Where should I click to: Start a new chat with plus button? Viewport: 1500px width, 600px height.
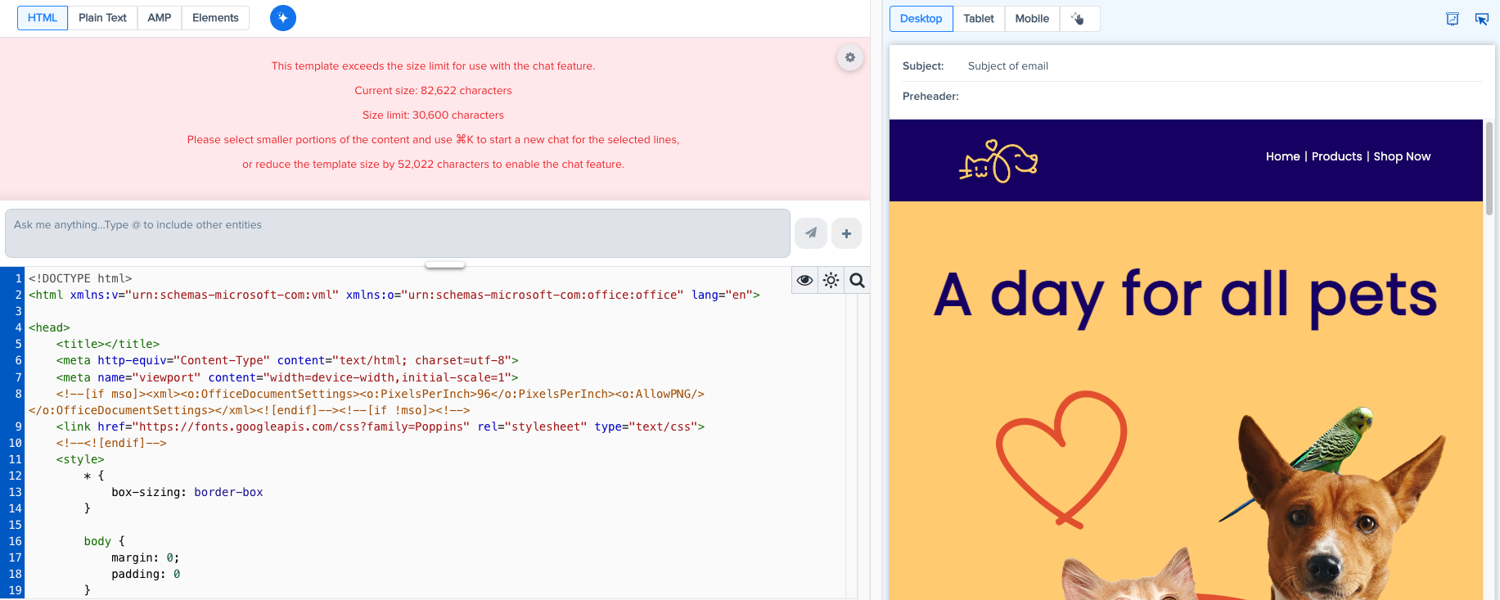846,233
